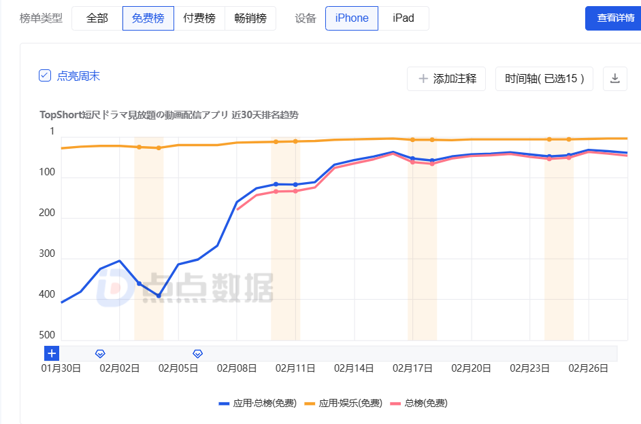
Task: Click the plus icon on 添加注释 button
Action: (422, 79)
